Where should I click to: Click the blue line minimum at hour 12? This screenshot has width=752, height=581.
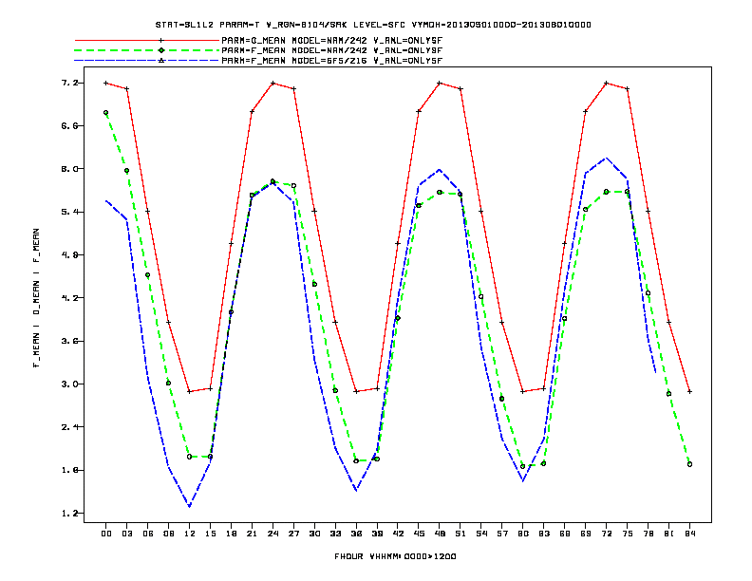[x=190, y=506]
